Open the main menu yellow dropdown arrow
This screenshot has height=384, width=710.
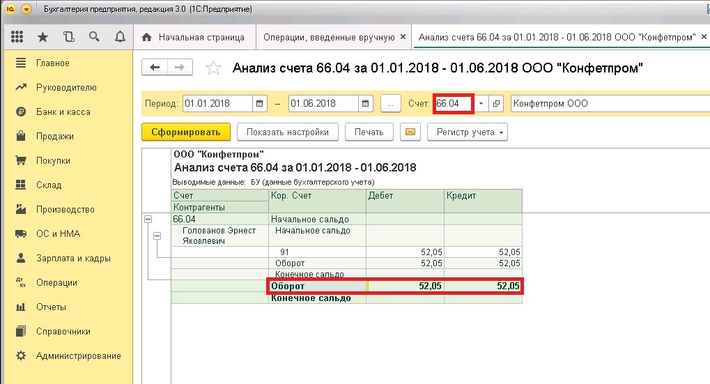pyautogui.click(x=26, y=8)
